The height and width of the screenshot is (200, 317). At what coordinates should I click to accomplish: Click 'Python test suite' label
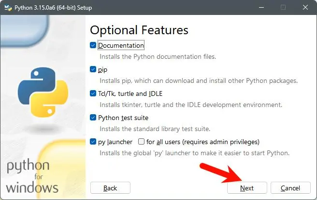123,118
